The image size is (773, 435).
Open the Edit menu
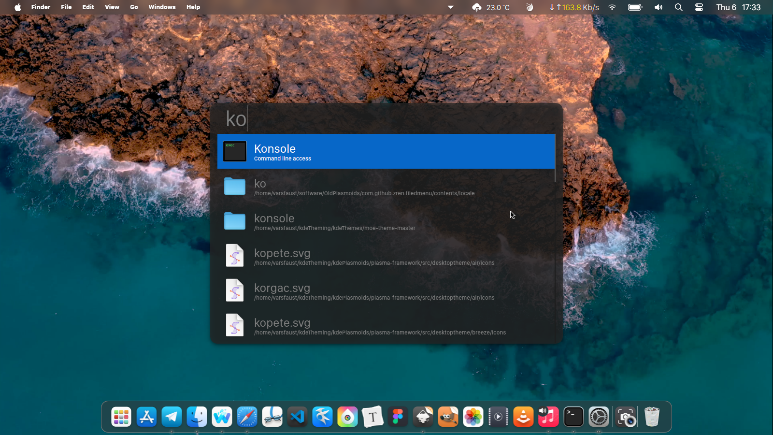[x=88, y=7]
